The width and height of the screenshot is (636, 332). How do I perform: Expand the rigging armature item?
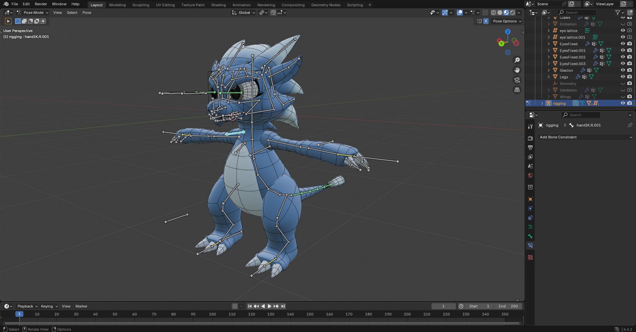[x=542, y=103]
